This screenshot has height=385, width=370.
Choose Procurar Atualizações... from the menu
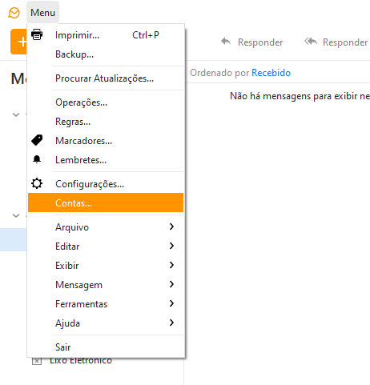(106, 78)
